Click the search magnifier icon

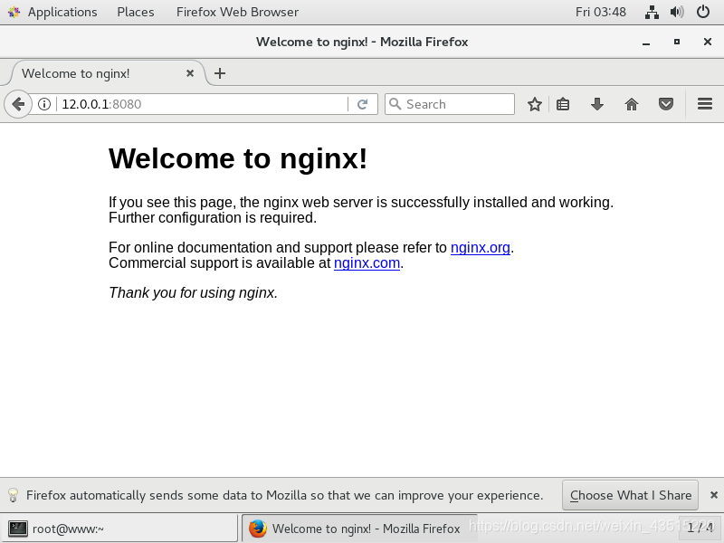point(395,104)
